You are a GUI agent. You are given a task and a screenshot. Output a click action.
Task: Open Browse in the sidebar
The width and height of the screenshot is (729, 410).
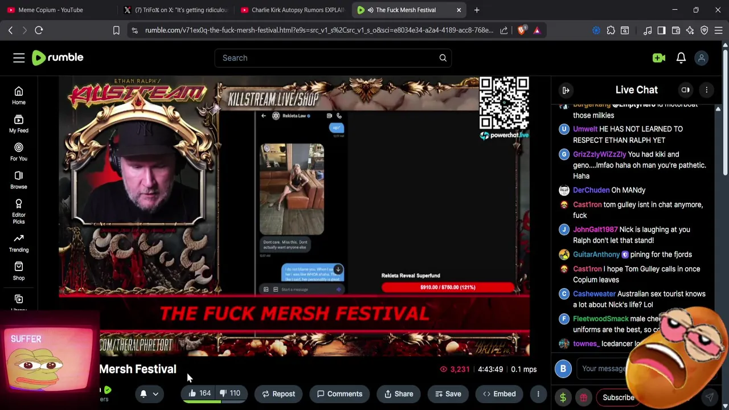click(19, 180)
